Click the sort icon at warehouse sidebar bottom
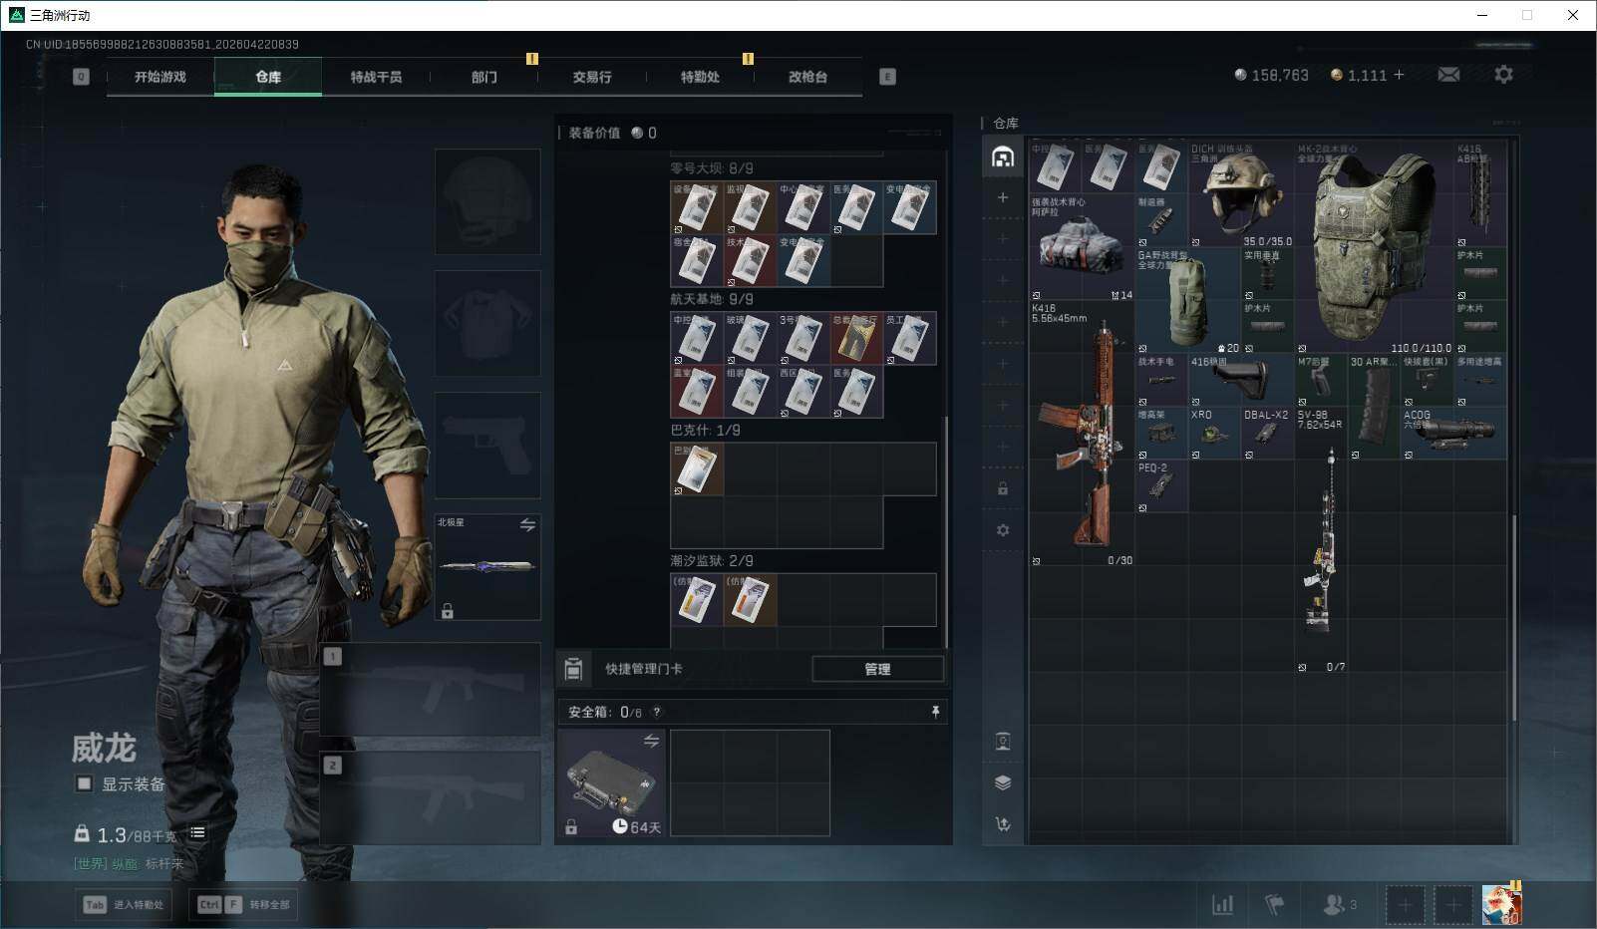 pos(1003,823)
